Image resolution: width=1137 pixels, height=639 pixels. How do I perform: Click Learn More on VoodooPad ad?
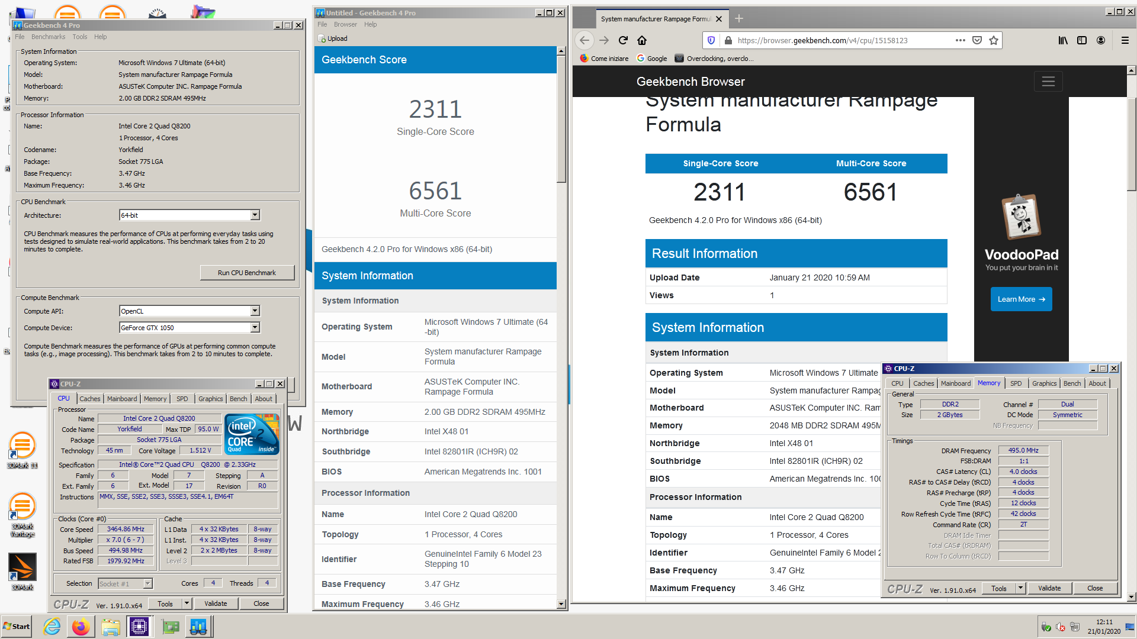[x=1021, y=299]
